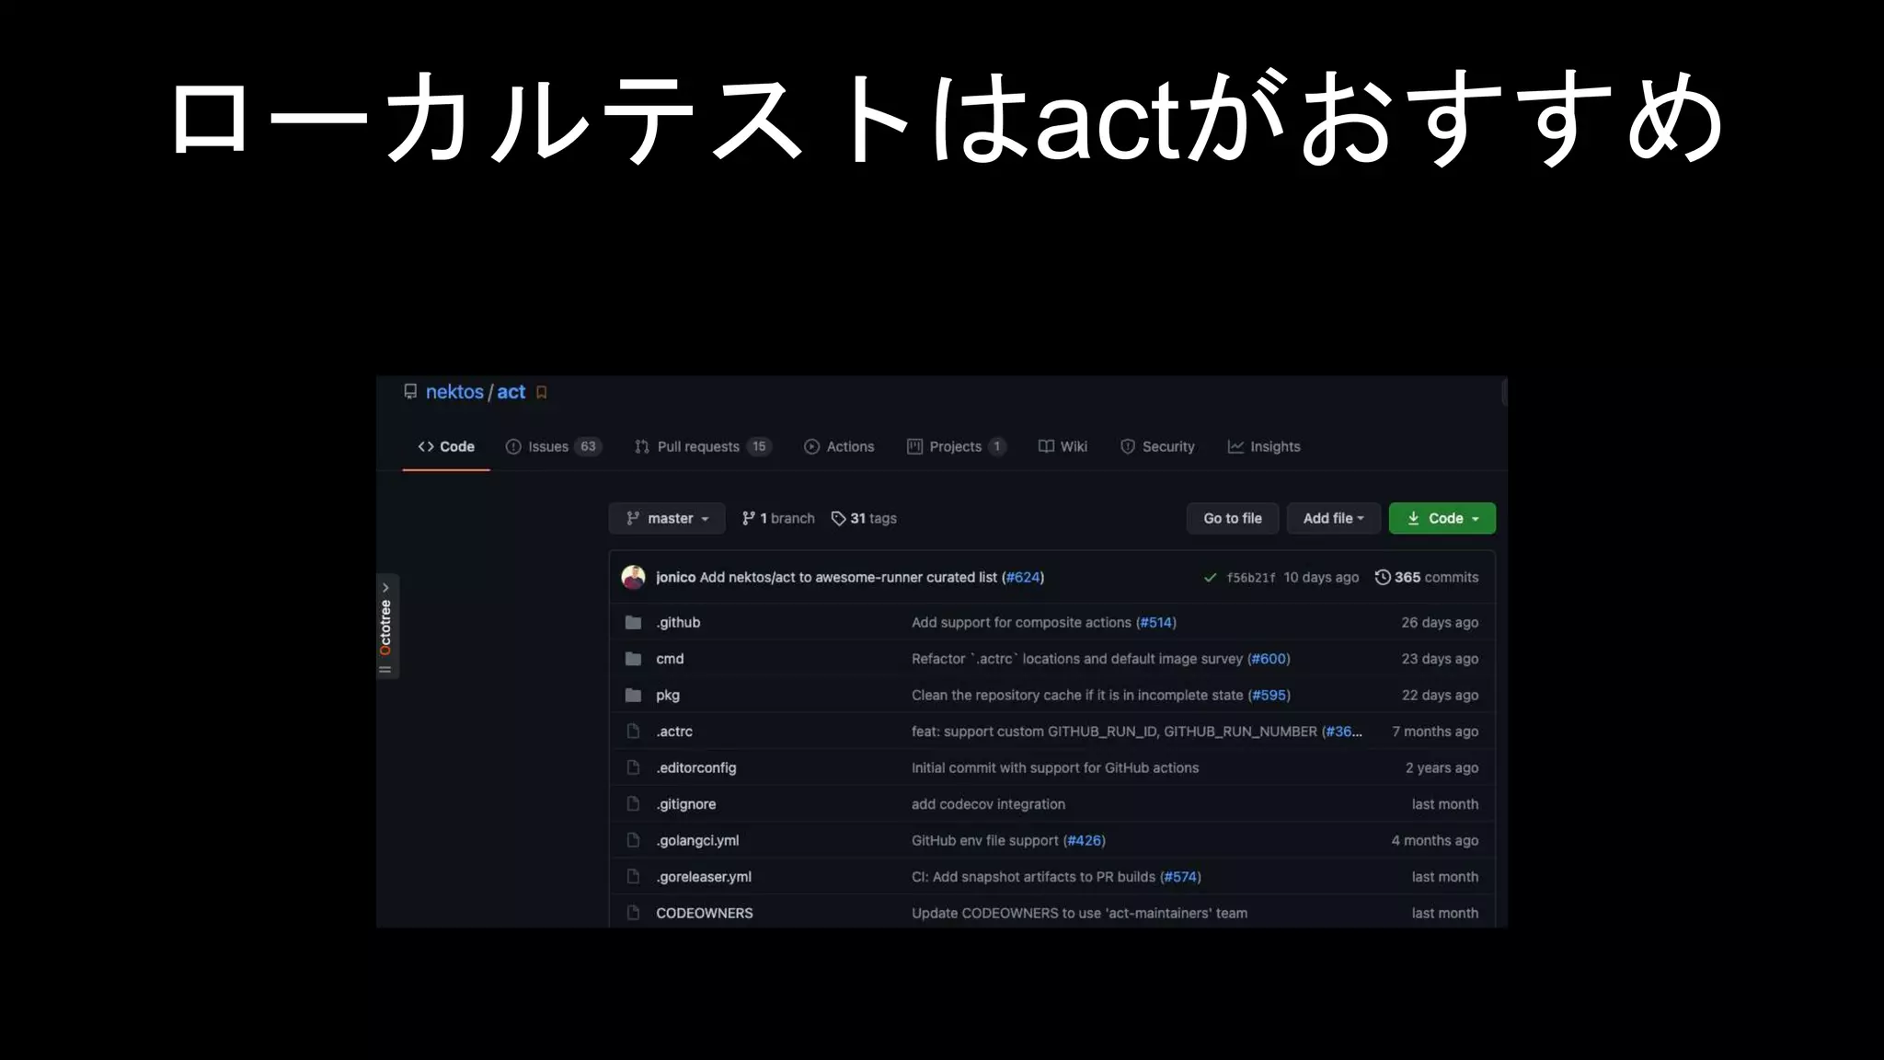Open the Projects tab

click(957, 446)
